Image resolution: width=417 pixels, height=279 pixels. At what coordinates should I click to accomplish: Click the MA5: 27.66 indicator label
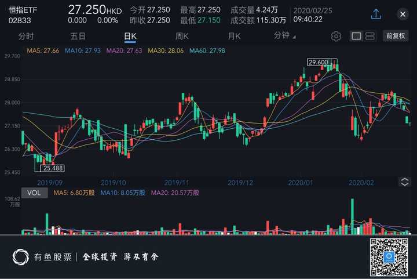click(x=43, y=50)
